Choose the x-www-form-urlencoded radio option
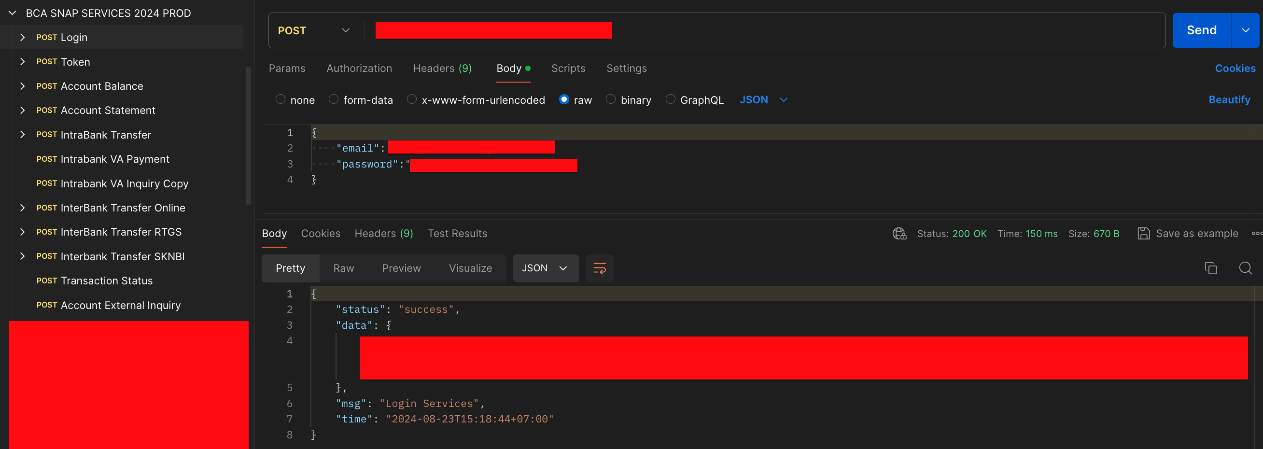Image resolution: width=1263 pixels, height=449 pixels. coord(412,99)
